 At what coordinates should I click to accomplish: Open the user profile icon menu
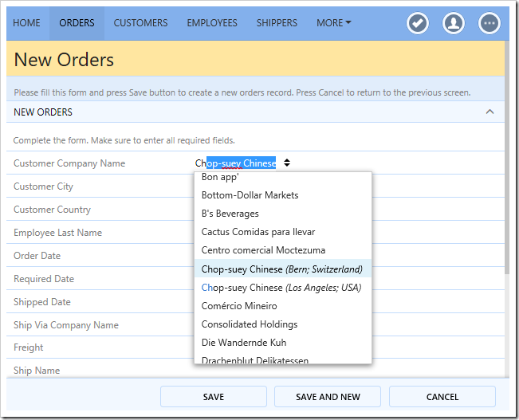coord(454,23)
